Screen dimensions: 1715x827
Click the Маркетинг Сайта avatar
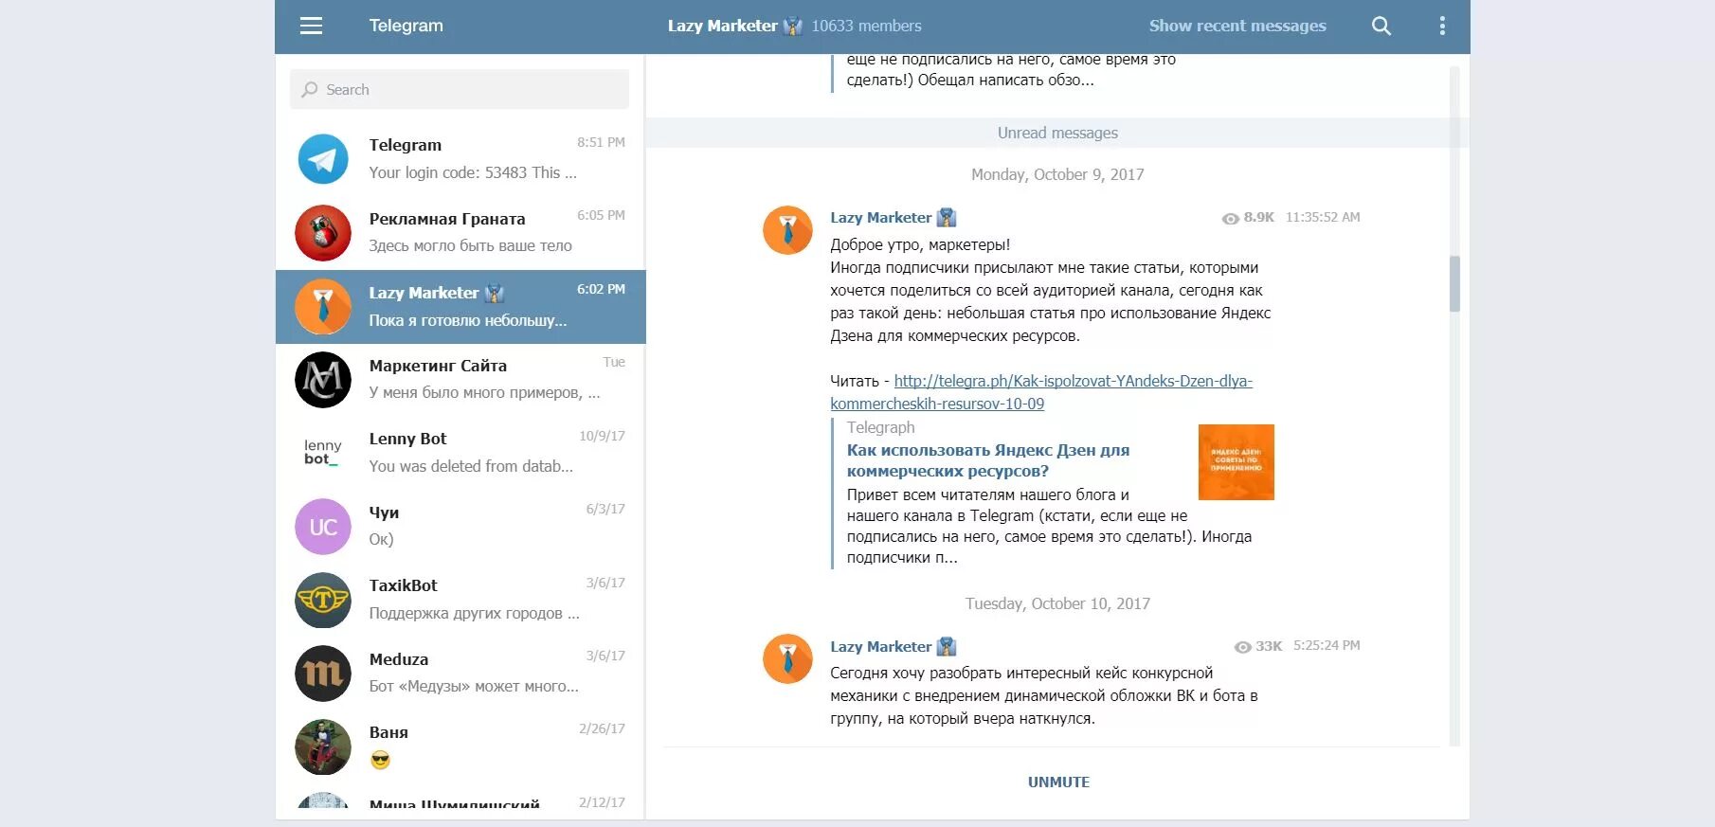click(x=323, y=379)
